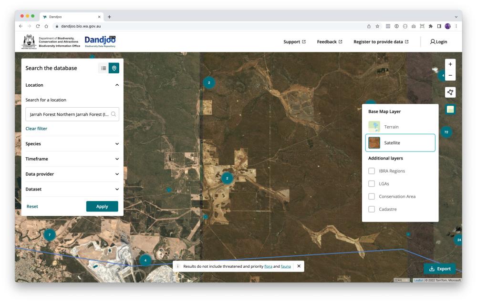Click the Clear filter link
477x302 pixels.
36,129
